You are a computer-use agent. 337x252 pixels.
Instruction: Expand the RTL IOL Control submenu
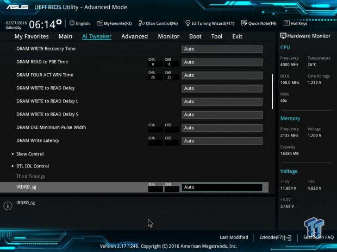pyautogui.click(x=33, y=166)
